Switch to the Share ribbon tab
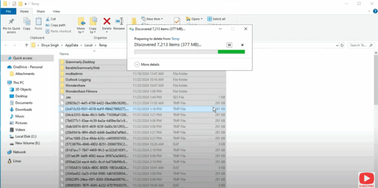 click(41, 11)
